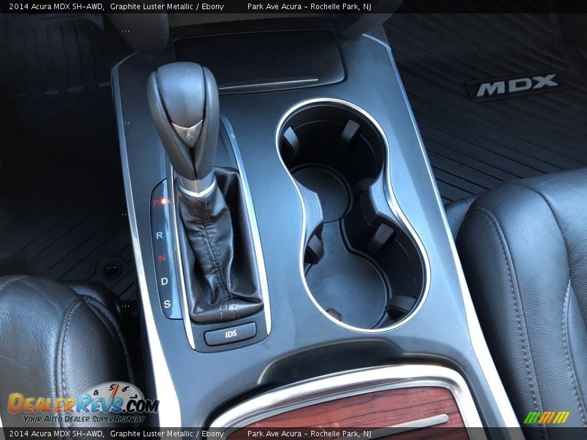Select the N gear indicator

click(x=161, y=258)
